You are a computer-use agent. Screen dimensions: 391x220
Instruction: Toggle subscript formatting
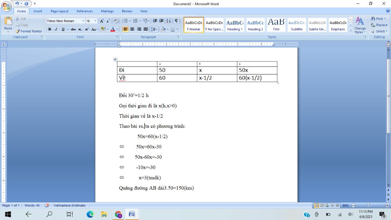tap(80, 29)
